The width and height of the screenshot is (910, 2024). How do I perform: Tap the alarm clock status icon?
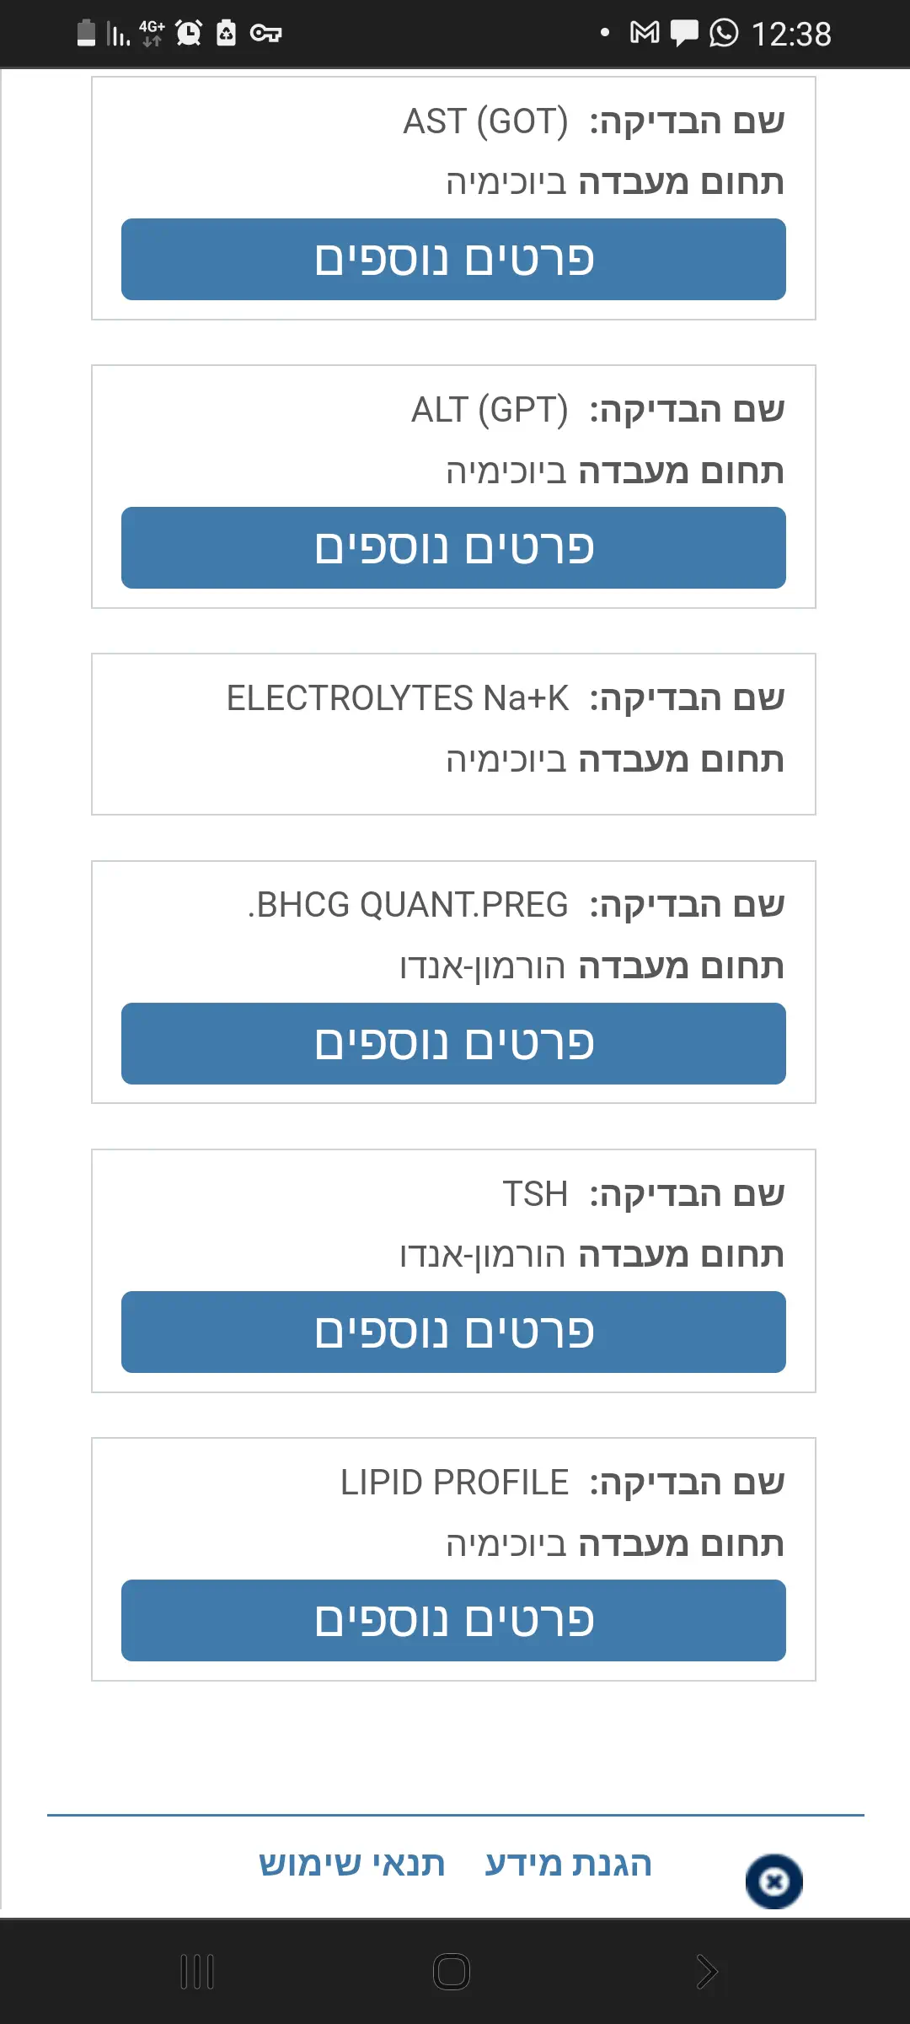pyautogui.click(x=189, y=33)
